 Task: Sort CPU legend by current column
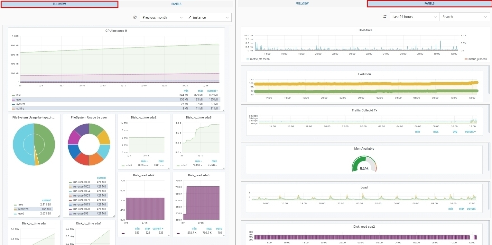212,91
